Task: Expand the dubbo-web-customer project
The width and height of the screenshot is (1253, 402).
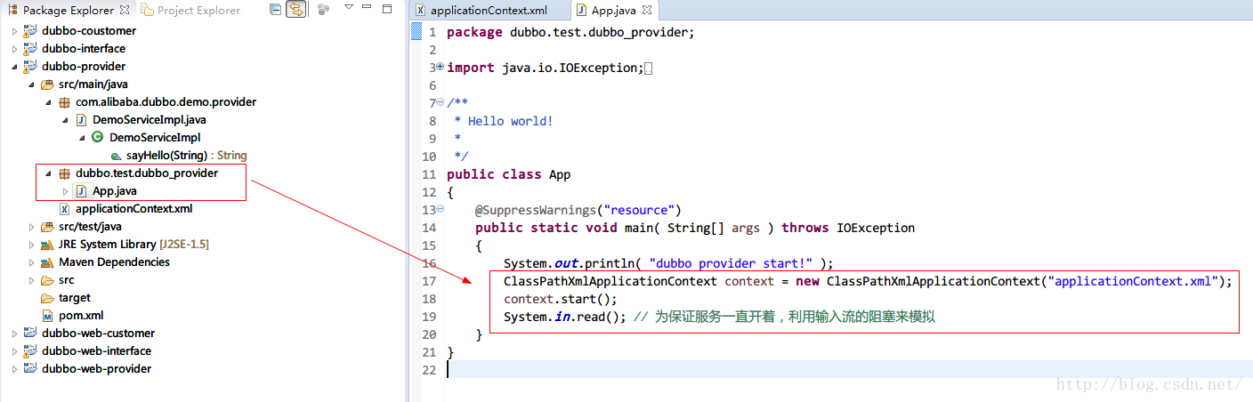Action: coord(14,334)
